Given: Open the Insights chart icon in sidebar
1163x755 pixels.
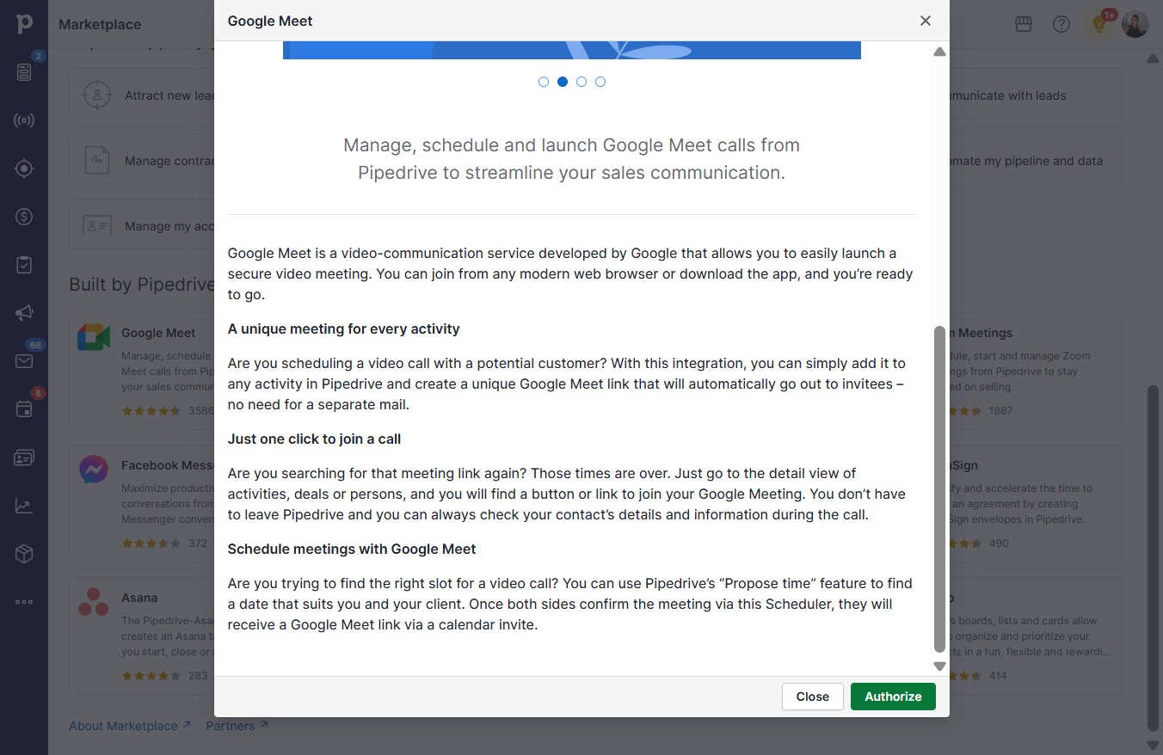Looking at the screenshot, I should tap(24, 506).
